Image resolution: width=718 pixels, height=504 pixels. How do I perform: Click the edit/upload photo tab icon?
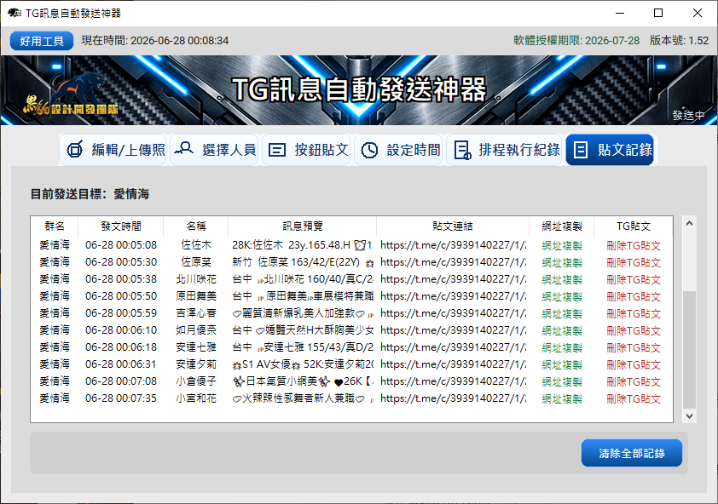pyautogui.click(x=75, y=150)
